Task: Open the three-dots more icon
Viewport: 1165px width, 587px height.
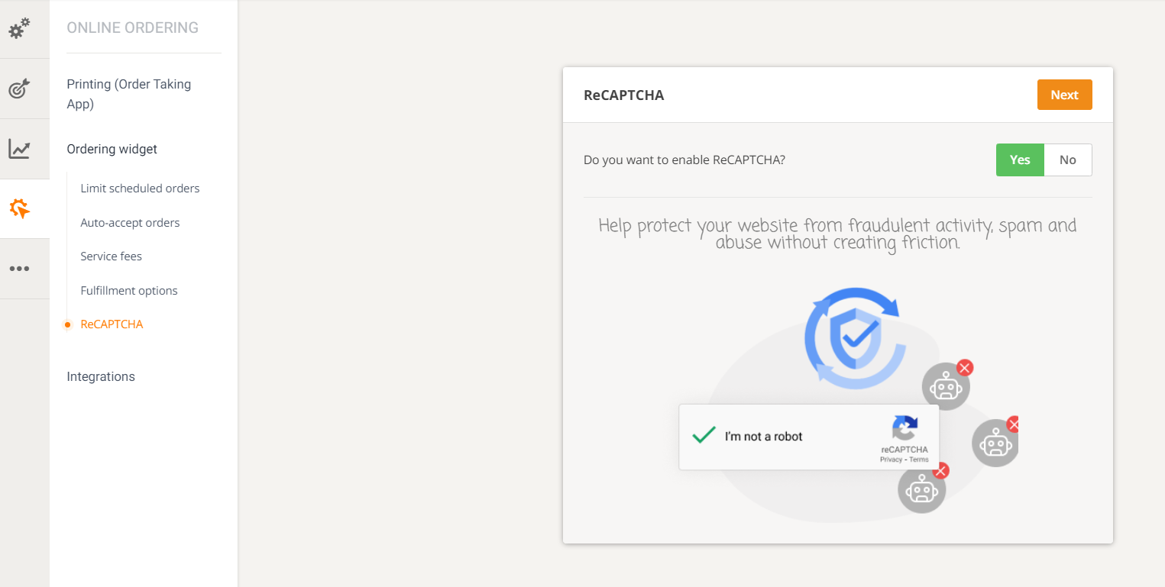Action: point(19,269)
